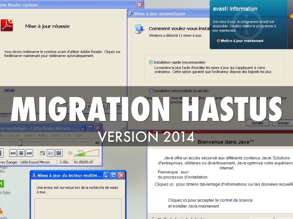Image resolution: width=293 pixels, height=219 pixels.
Task: Click the VLC previous track button
Action: [x=13, y=153]
